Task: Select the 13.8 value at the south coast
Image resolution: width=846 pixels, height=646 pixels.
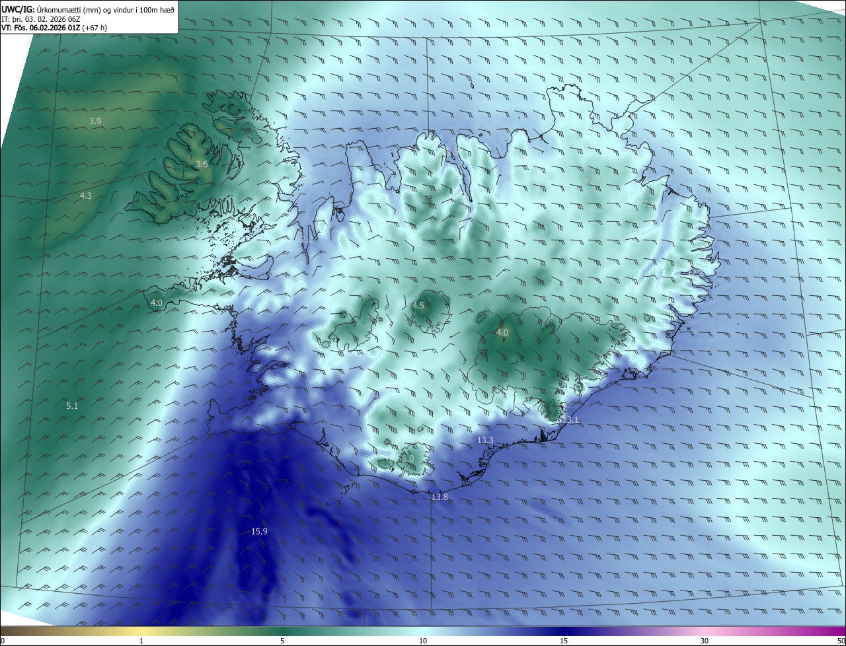Action: (440, 497)
